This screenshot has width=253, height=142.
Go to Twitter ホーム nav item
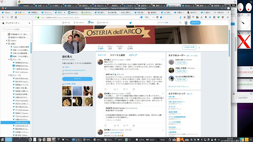[x=66, y=23]
